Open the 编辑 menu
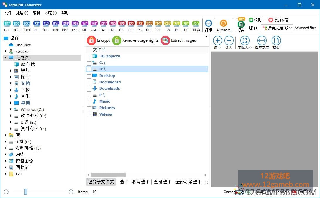Screen dimensions: 320x198 (37, 13)
